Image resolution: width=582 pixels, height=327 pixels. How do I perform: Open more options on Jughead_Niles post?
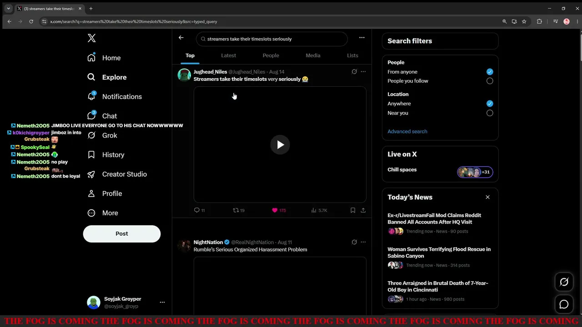tap(363, 72)
